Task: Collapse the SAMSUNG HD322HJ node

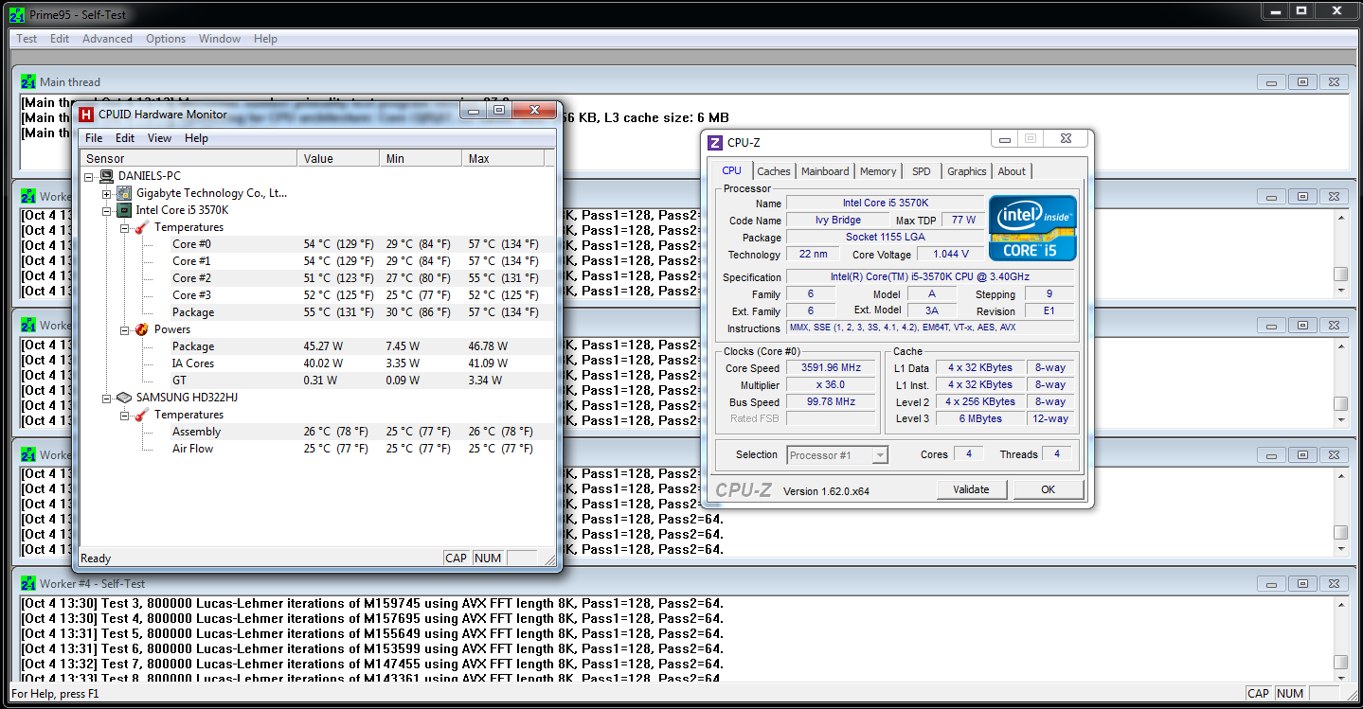Action: click(x=107, y=398)
